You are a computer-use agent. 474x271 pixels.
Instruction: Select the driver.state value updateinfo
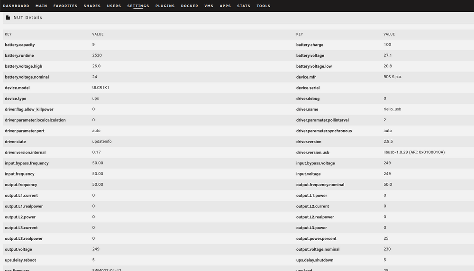[x=102, y=141]
